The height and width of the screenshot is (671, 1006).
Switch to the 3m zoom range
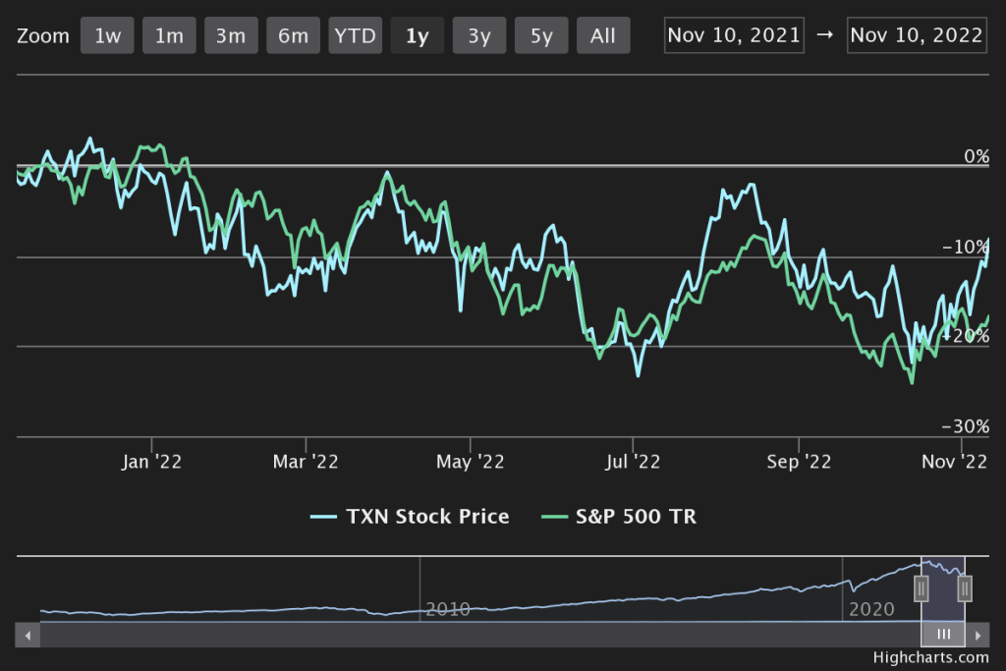click(231, 36)
